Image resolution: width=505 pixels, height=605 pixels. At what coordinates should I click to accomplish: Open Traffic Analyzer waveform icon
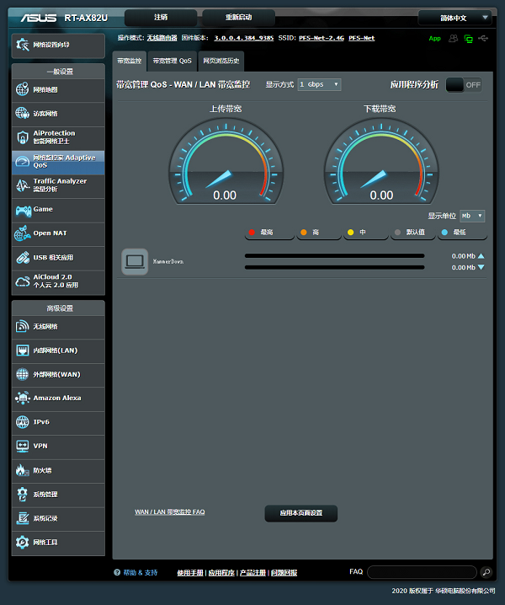tap(23, 185)
